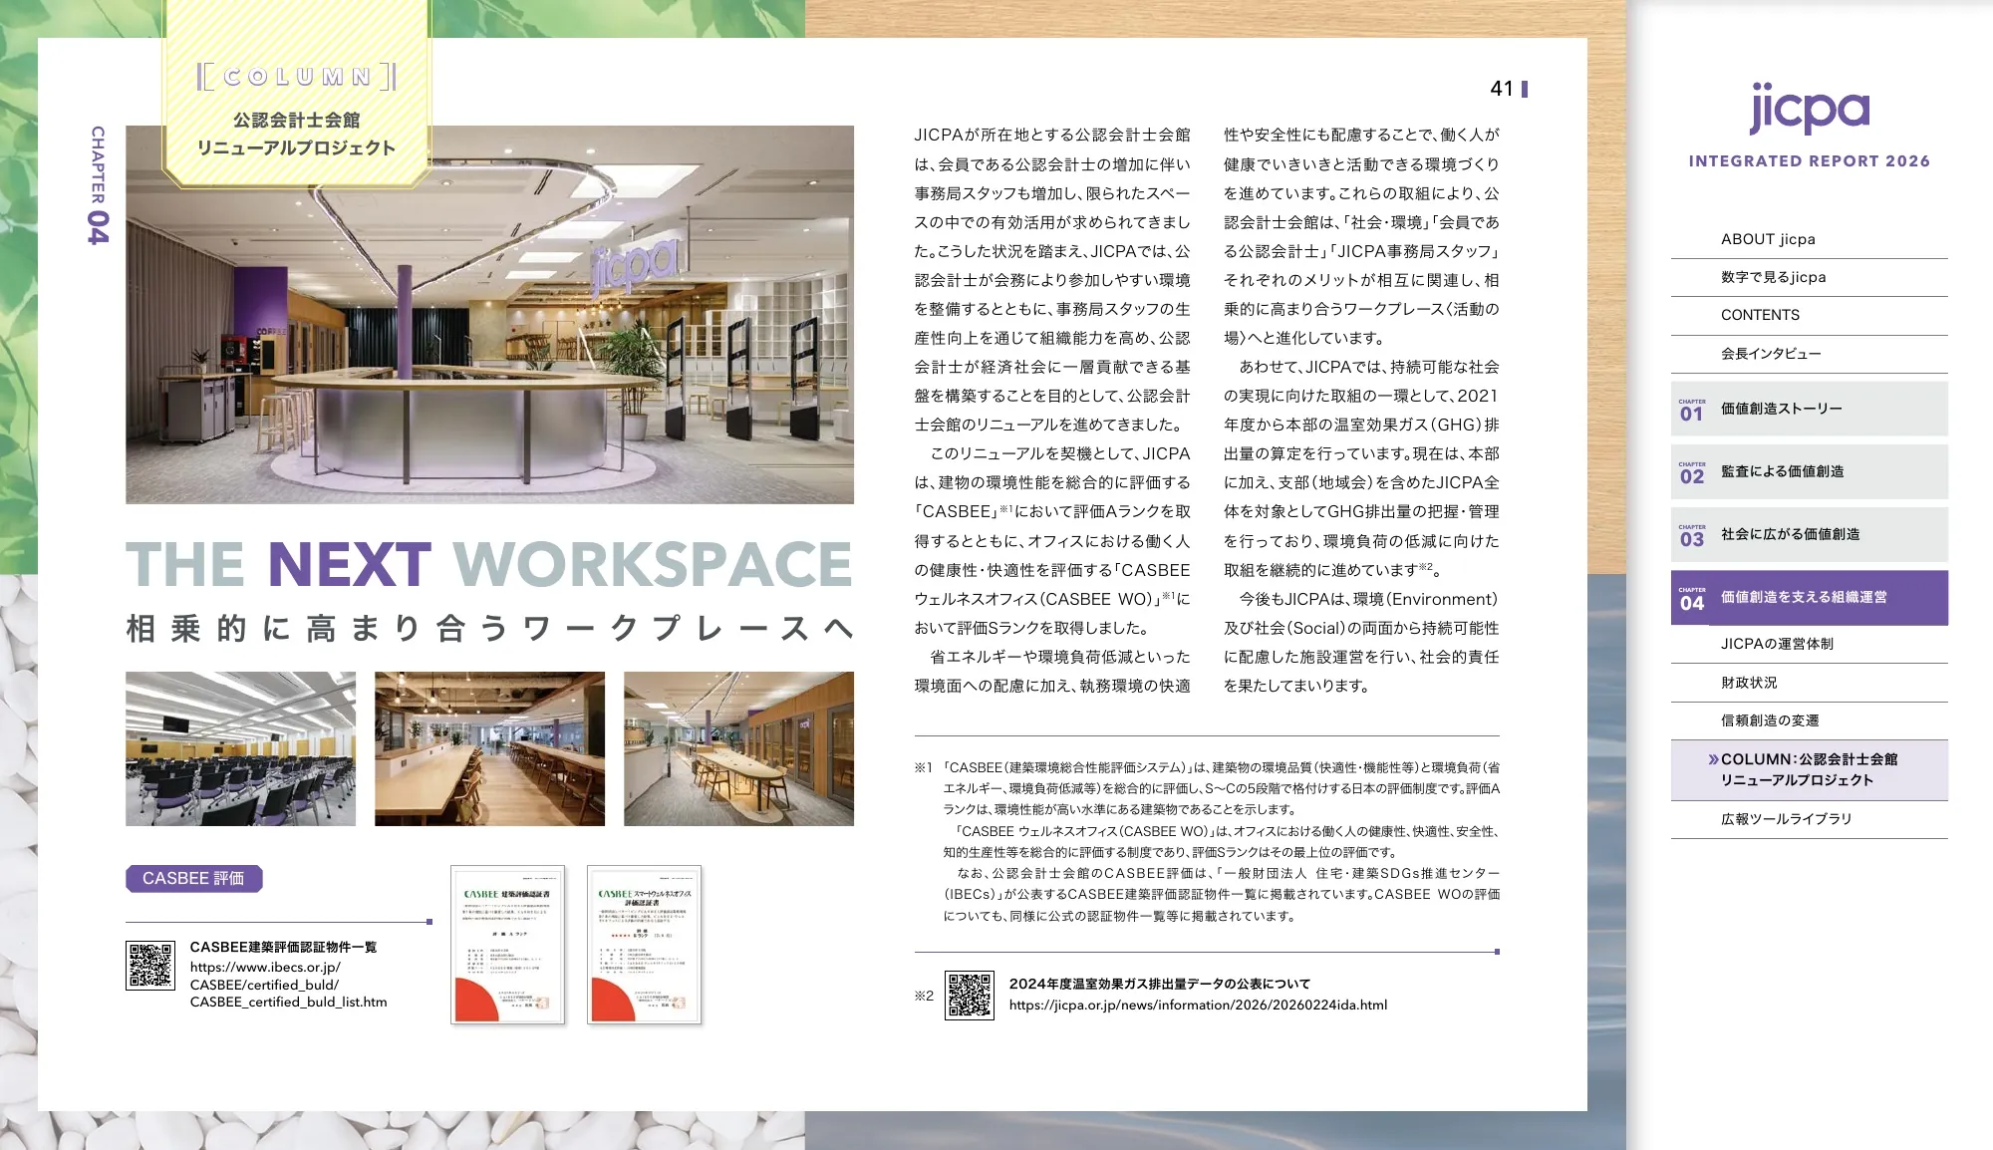Select Chapter 04 価値創造を支える組織運営
Screen dimensions: 1993x1150
pyautogui.click(x=1809, y=597)
